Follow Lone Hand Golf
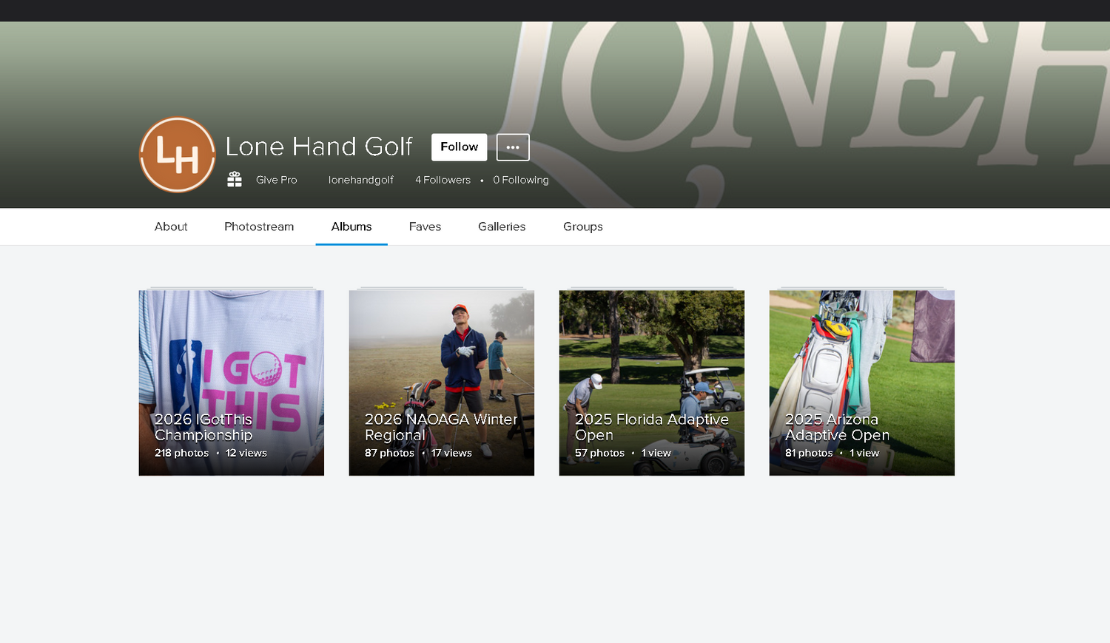 [460, 147]
